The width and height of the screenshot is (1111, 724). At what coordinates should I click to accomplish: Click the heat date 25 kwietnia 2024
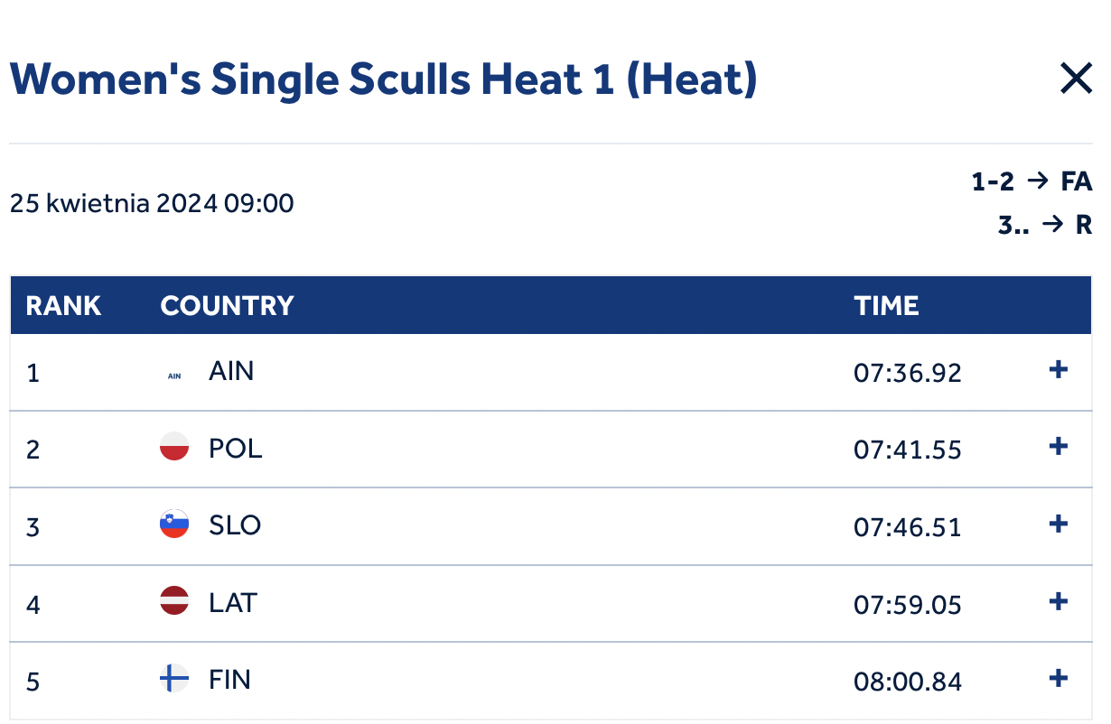tap(113, 203)
